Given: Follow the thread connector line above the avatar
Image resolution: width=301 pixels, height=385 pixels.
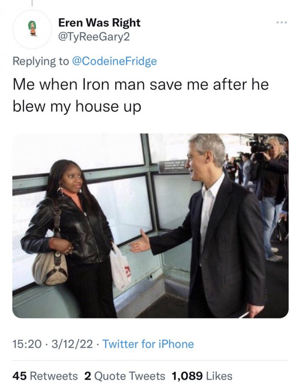Looking at the screenshot, I should click(x=32, y=3).
